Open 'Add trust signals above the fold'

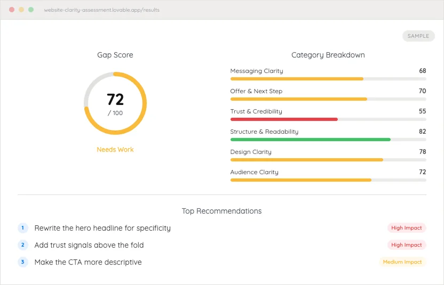(x=89, y=245)
